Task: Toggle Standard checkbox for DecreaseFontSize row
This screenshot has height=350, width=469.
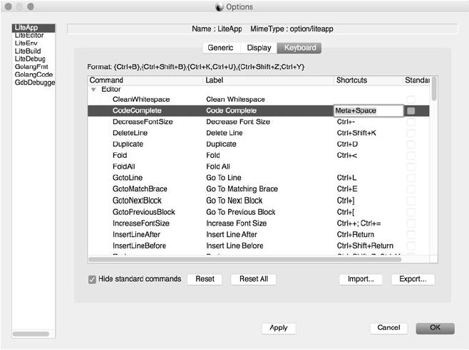Action: click(x=411, y=122)
